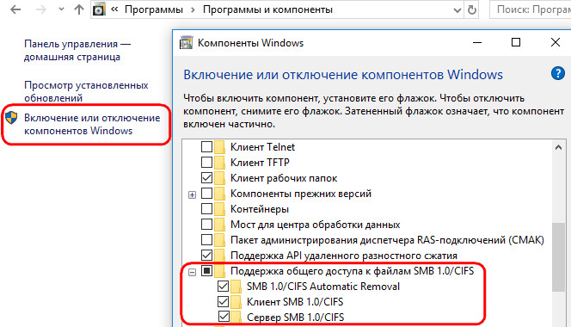The height and width of the screenshot is (327, 571).
Task: Click folder icon beside Клиент рабочих папок
Action: pos(219,178)
